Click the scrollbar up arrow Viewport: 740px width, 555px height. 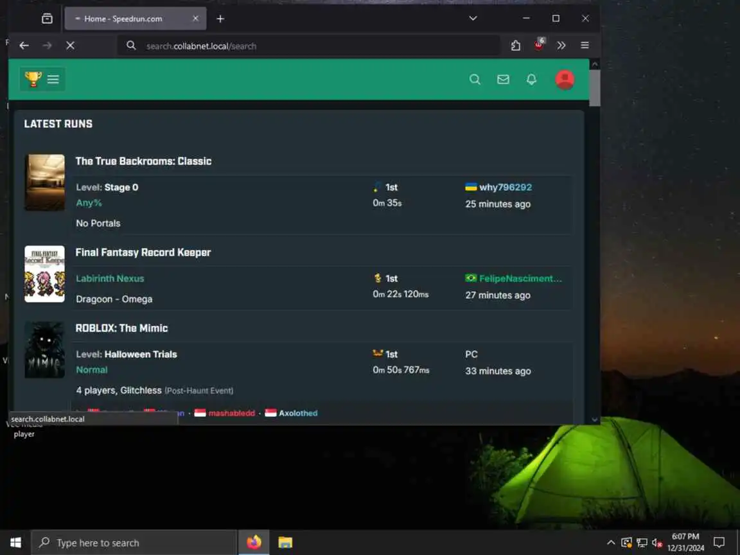click(x=595, y=64)
